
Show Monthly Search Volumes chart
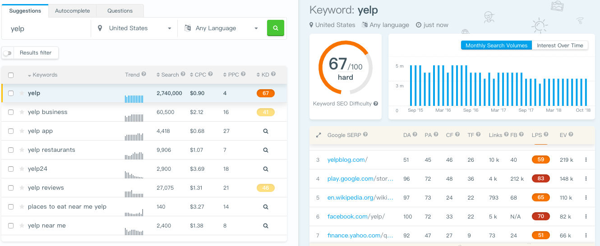coord(496,46)
